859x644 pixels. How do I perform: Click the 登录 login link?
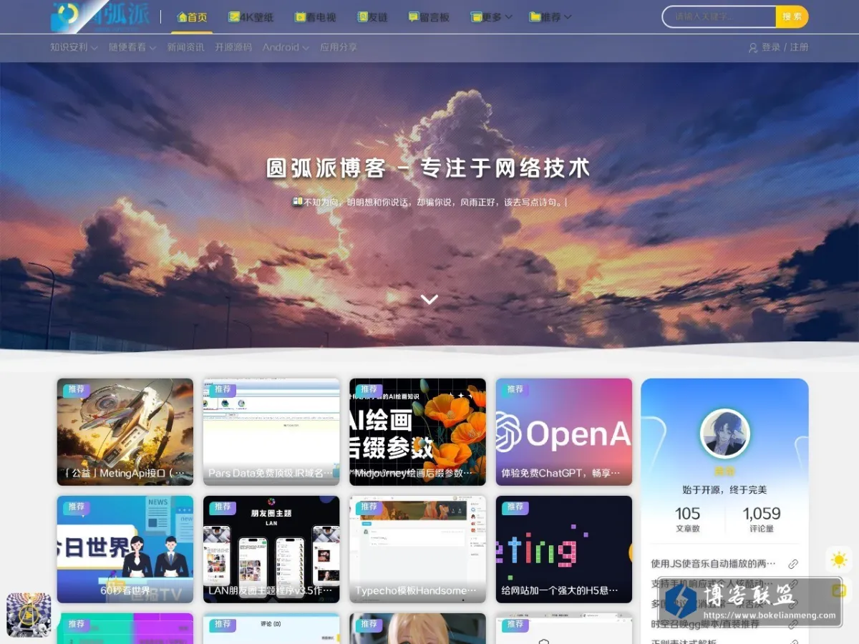(x=771, y=47)
